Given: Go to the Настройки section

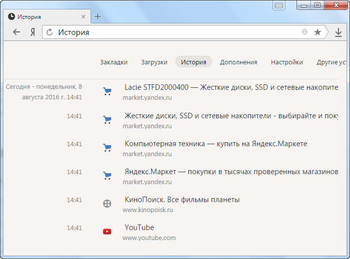Looking at the screenshot, I should point(286,62).
